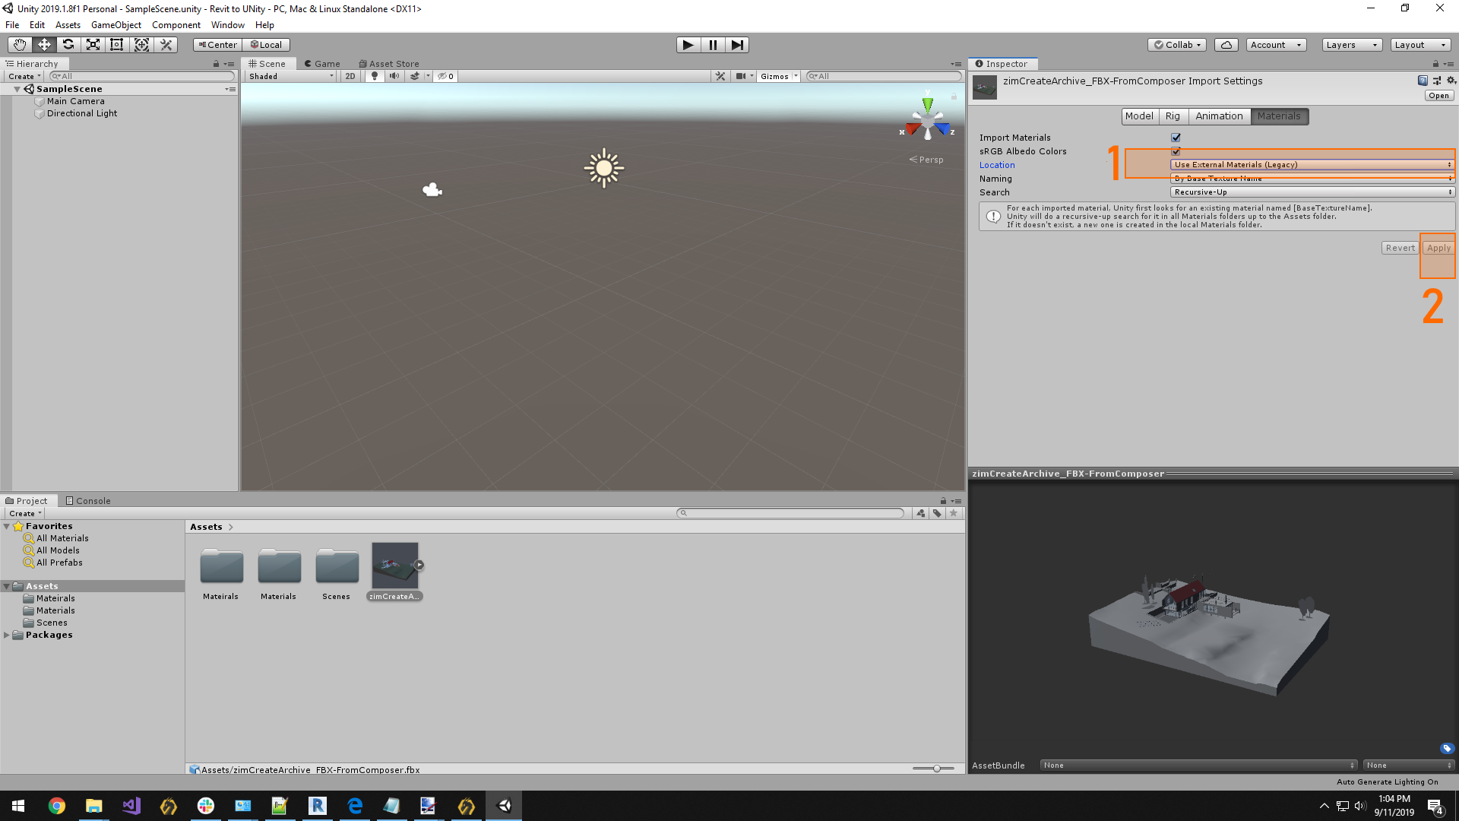Select the Move tool

pos(43,44)
